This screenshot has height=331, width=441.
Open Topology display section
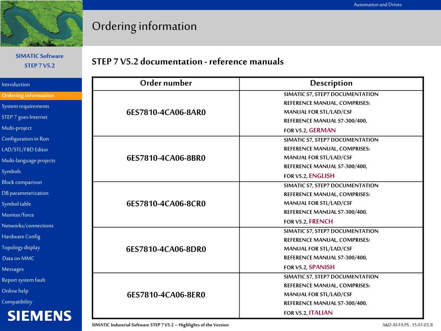[x=21, y=248]
